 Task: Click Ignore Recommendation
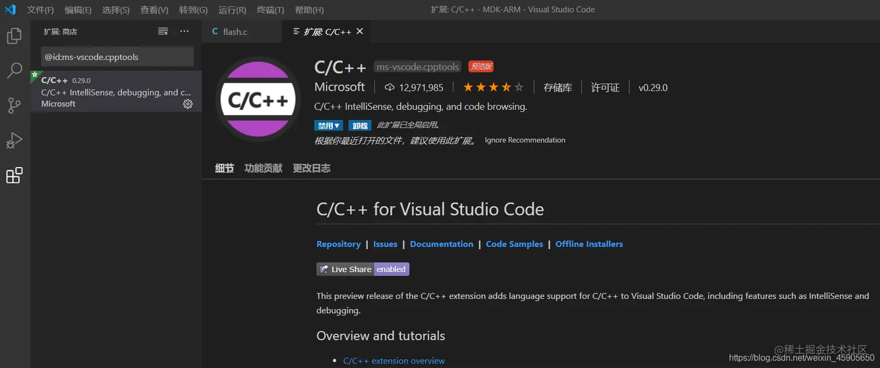(x=525, y=140)
